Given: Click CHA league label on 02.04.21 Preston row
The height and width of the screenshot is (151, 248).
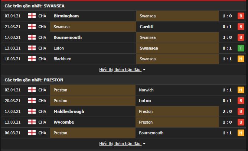Looking at the screenshot, I should click(x=42, y=90).
